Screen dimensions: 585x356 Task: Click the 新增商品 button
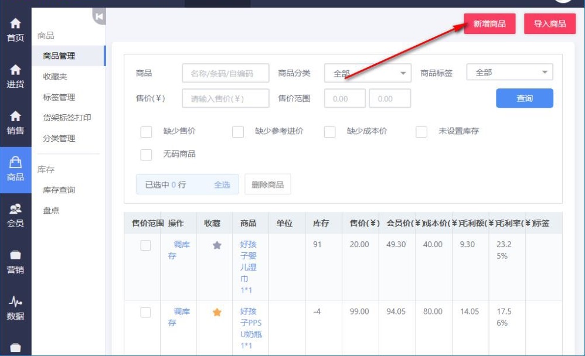[490, 24]
